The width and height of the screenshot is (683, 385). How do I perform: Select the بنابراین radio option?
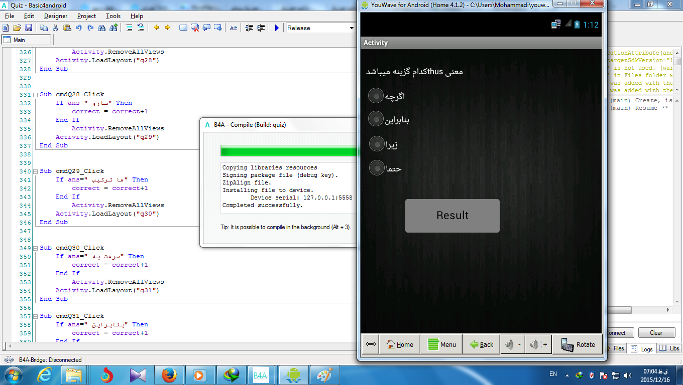pos(376,119)
